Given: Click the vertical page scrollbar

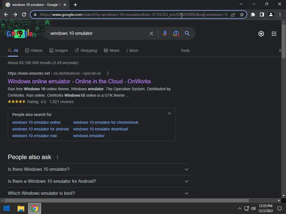Looking at the screenshot, I should tap(283, 41).
